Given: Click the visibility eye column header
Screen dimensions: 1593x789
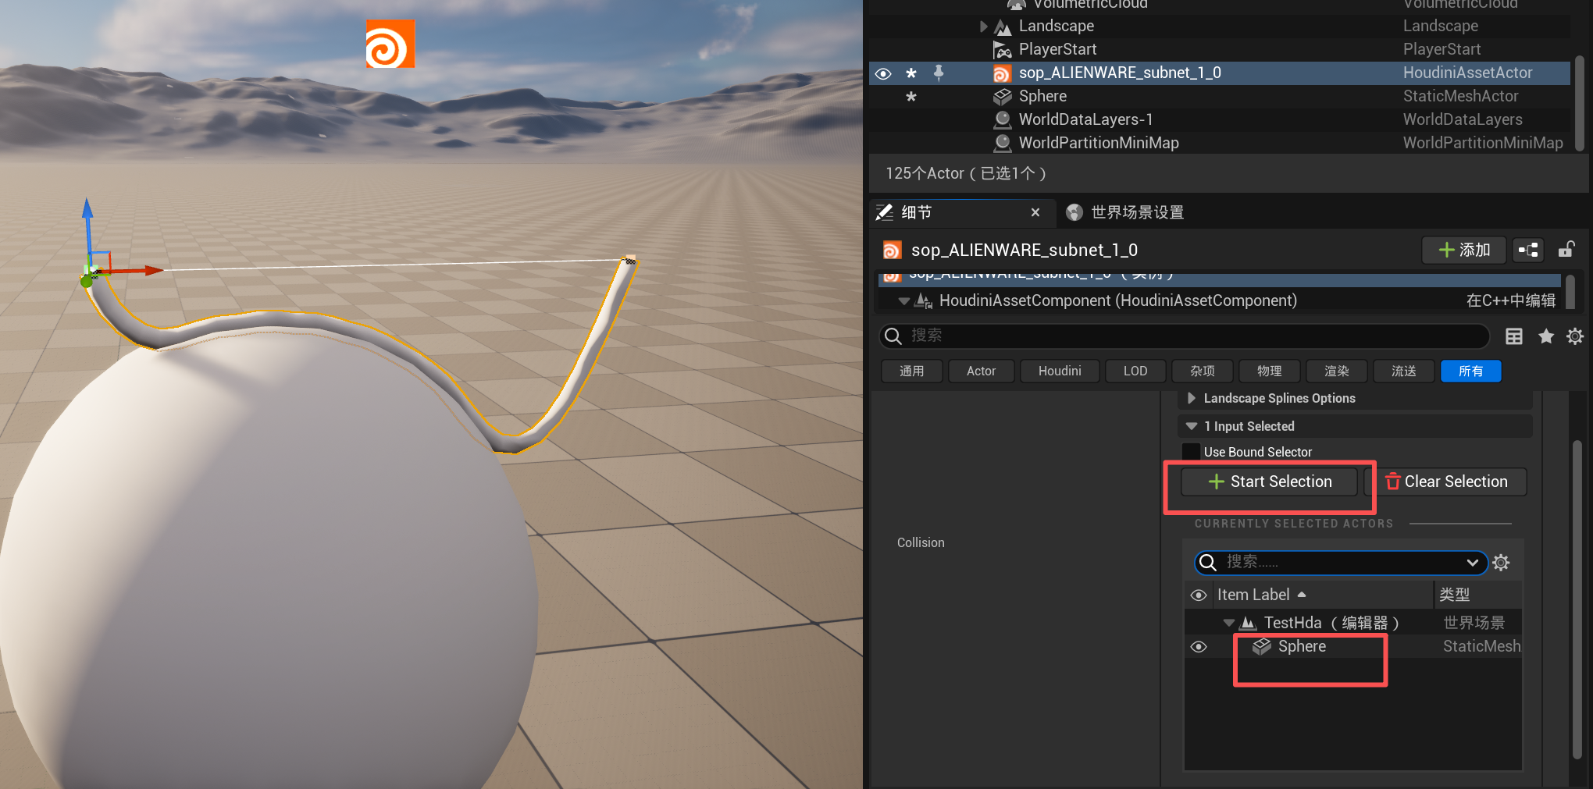Looking at the screenshot, I should click(x=1199, y=595).
